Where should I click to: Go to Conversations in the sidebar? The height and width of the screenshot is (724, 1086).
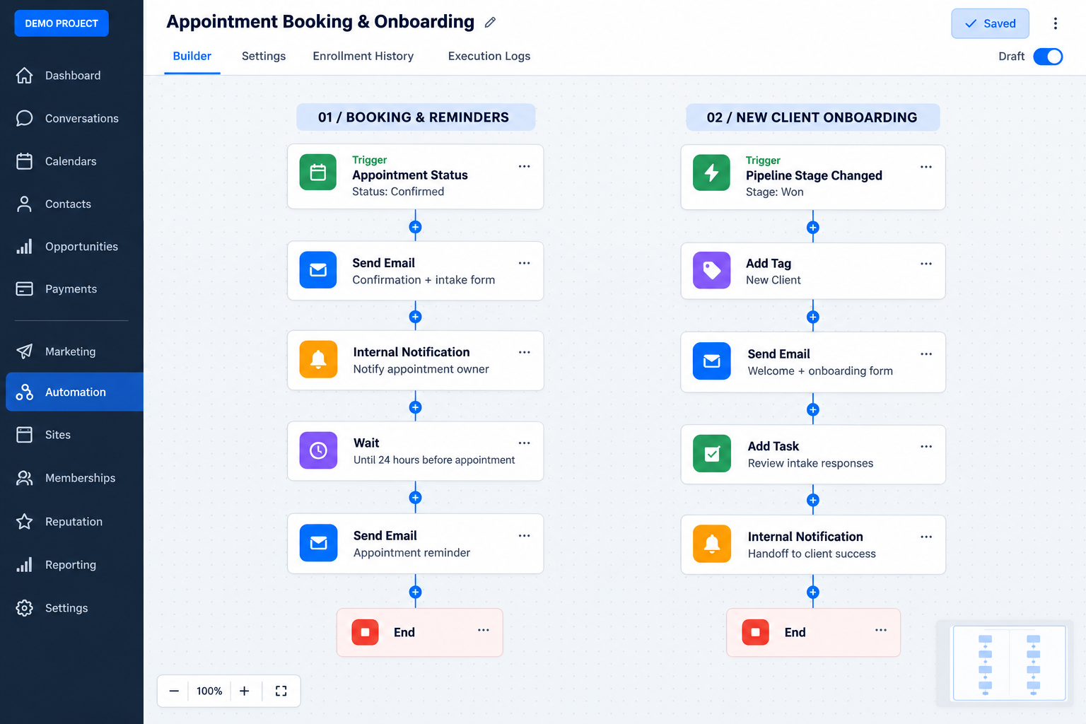click(72, 118)
